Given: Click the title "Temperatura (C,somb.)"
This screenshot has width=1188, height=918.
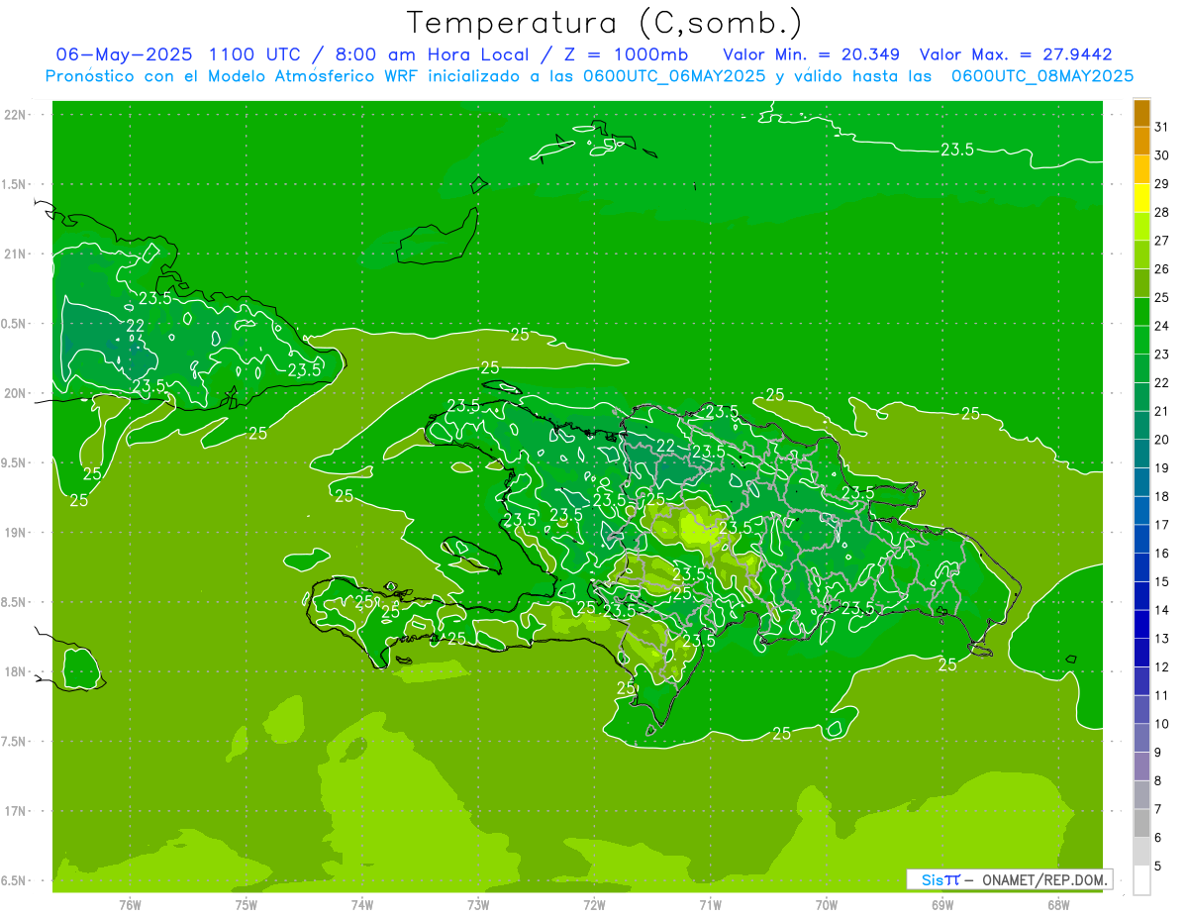Looking at the screenshot, I should coord(604,24).
